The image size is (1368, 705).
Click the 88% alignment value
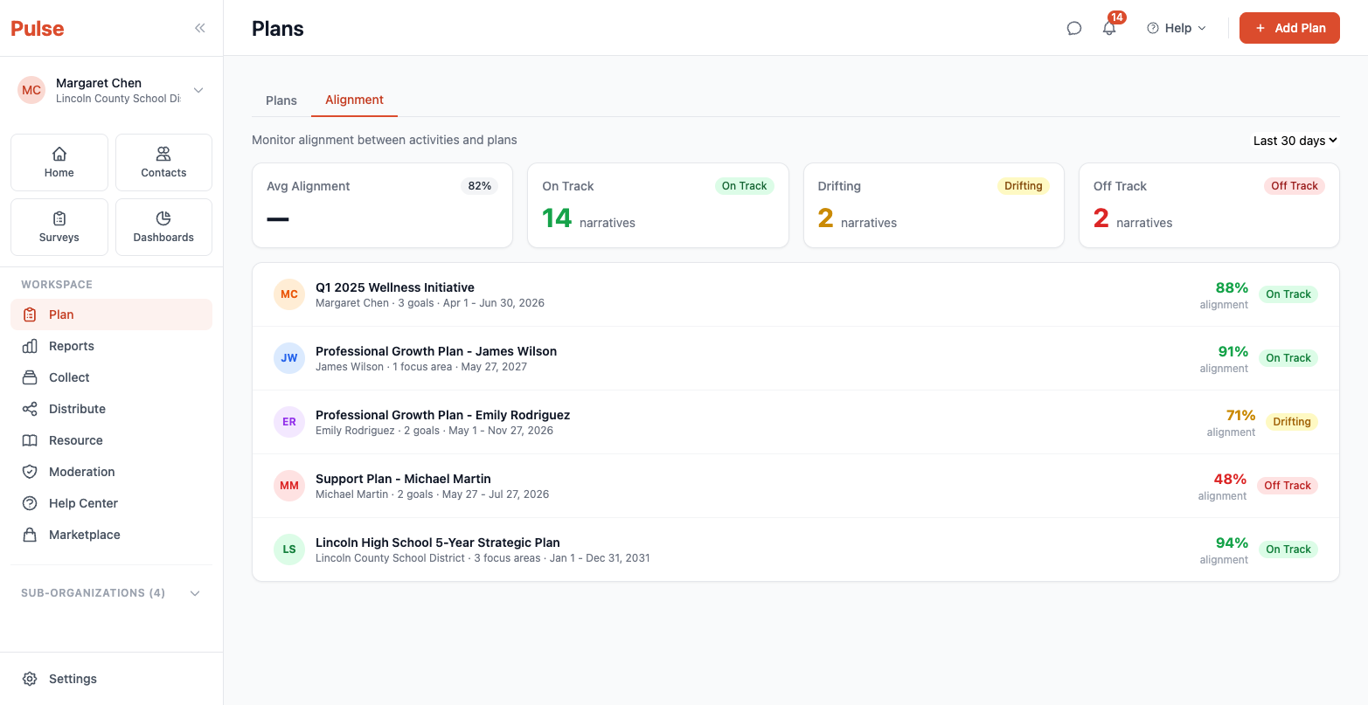[1232, 288]
